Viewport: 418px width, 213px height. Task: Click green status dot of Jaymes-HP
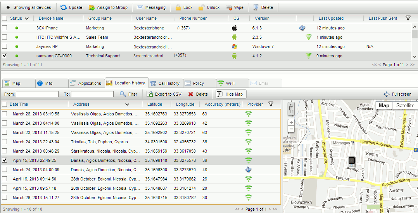click(17, 46)
